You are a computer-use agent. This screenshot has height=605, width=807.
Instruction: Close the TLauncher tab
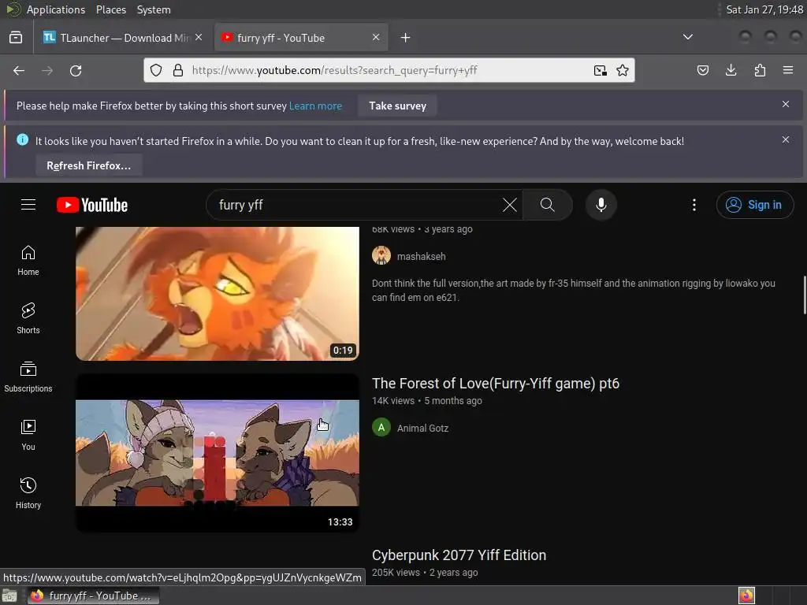point(199,37)
